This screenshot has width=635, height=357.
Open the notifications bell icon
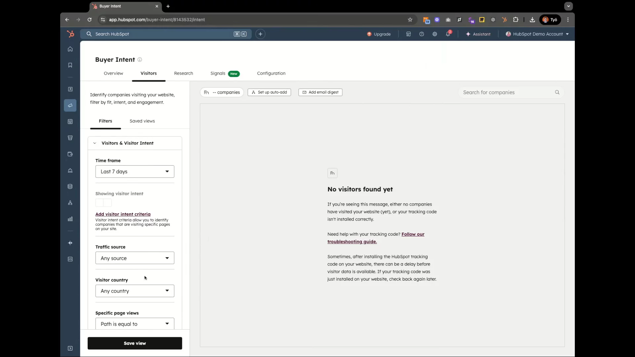[x=448, y=34]
